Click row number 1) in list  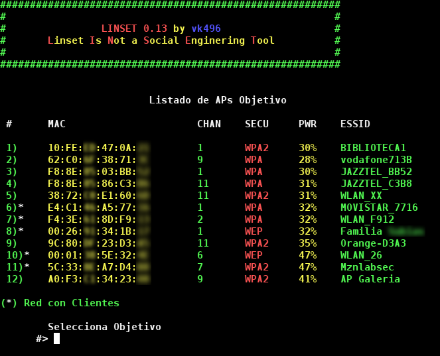(11, 148)
